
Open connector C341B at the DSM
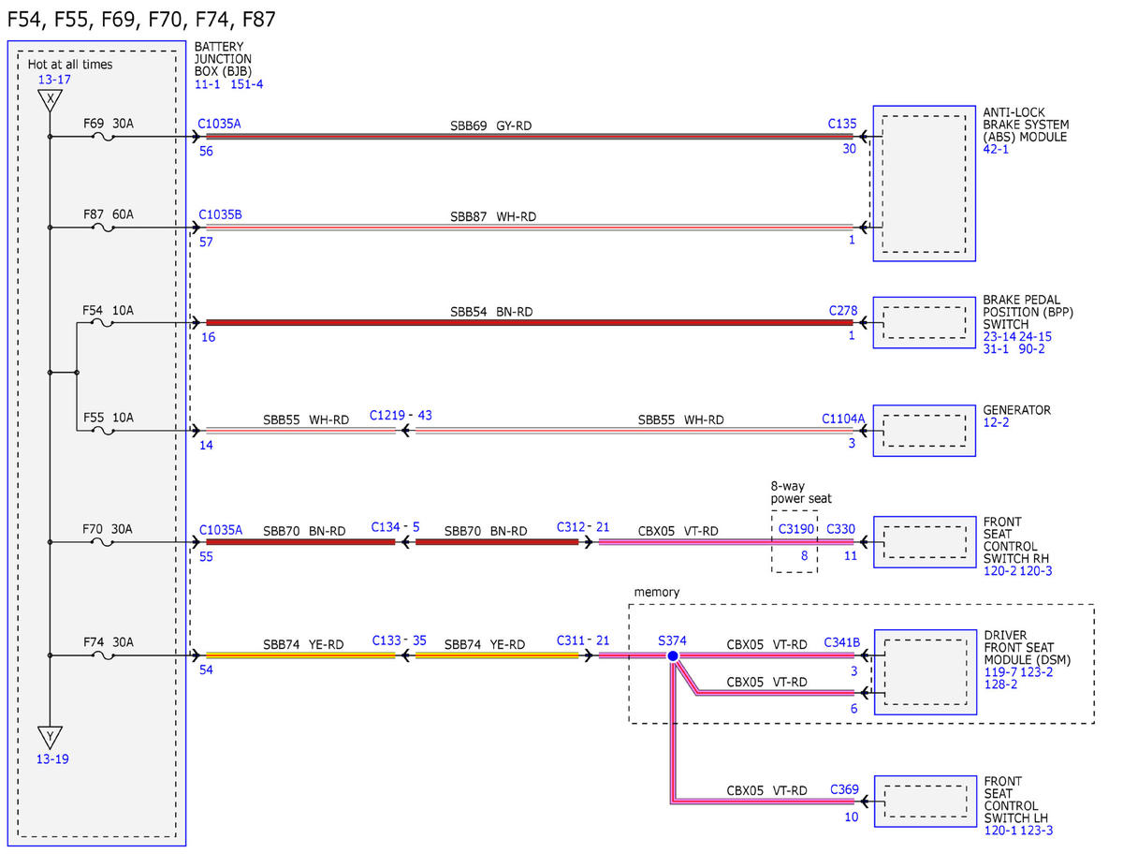pyautogui.click(x=841, y=642)
